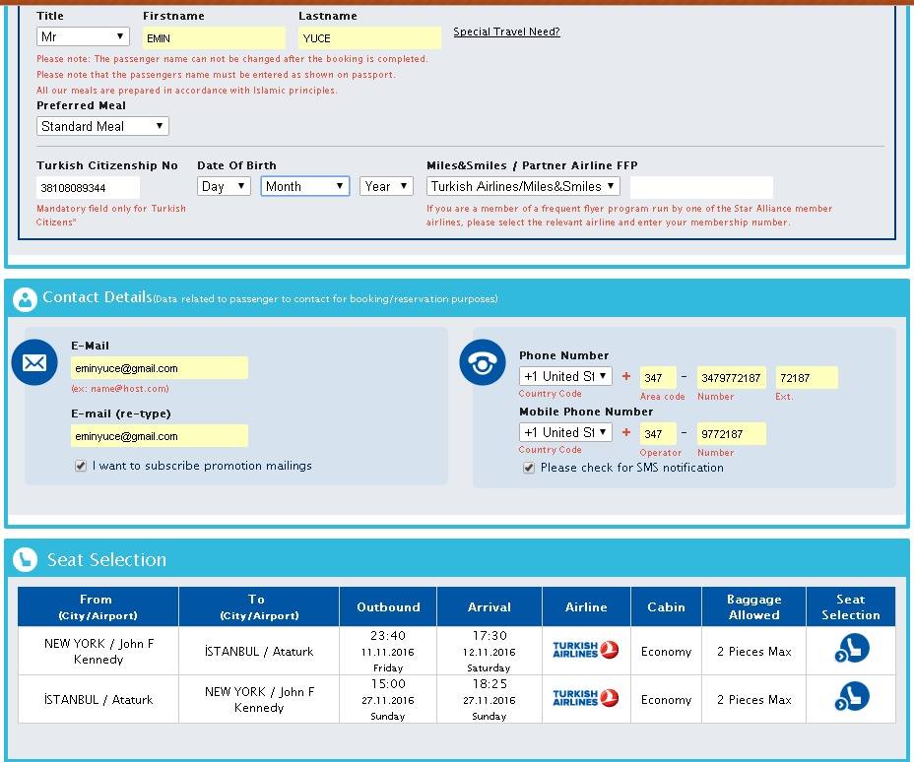Open the birth Month dropdown
This screenshot has height=762, width=914.
pyautogui.click(x=305, y=186)
